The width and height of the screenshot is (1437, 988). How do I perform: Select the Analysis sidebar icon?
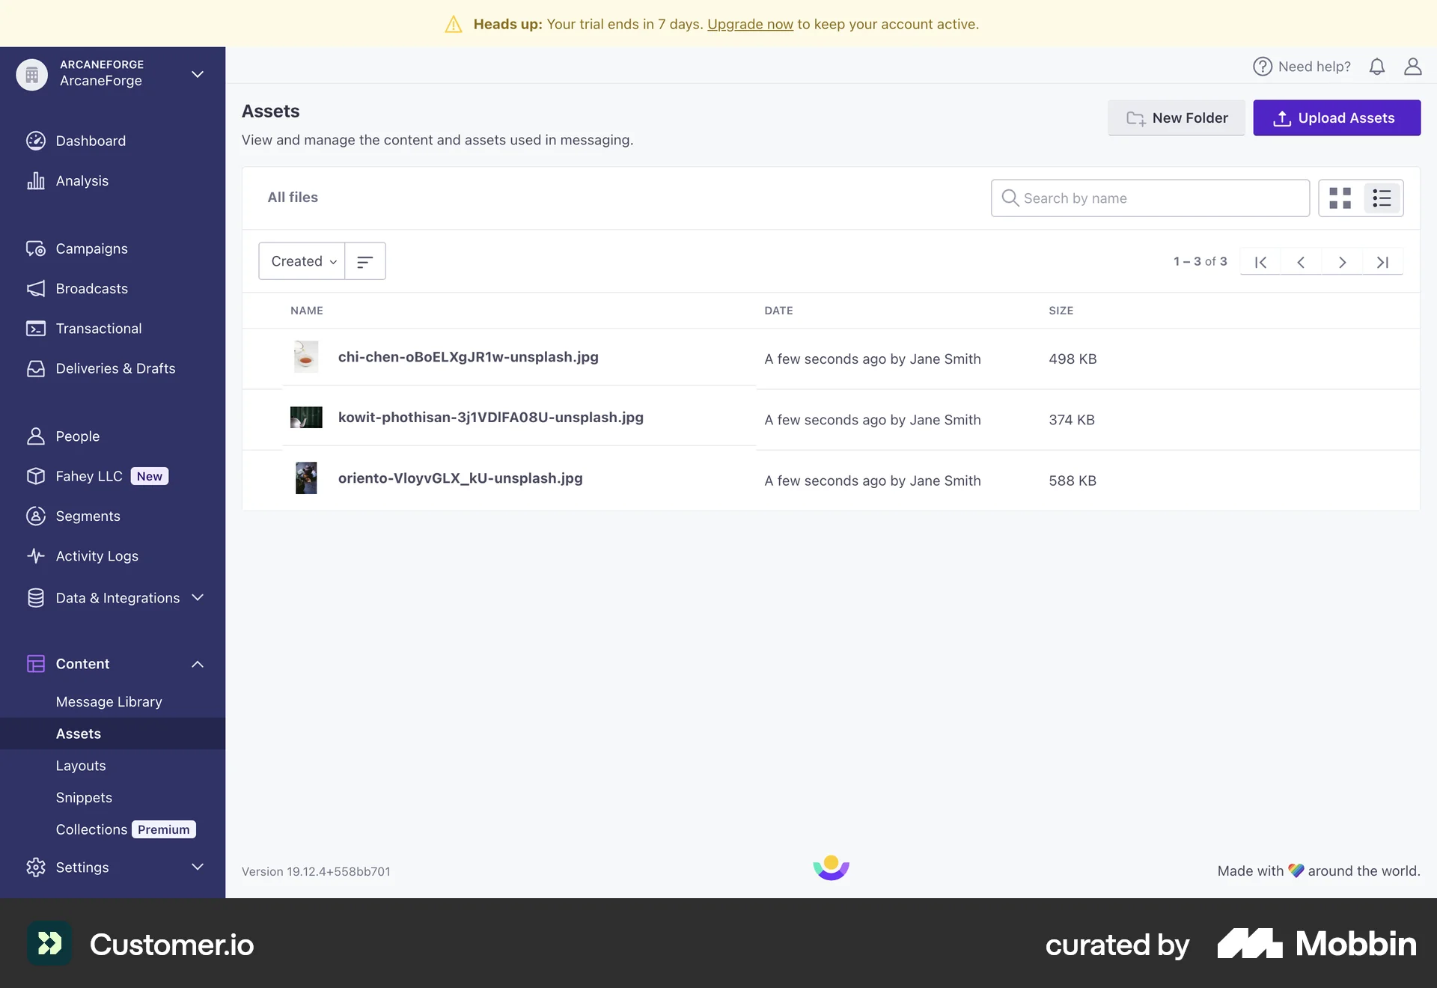point(37,180)
